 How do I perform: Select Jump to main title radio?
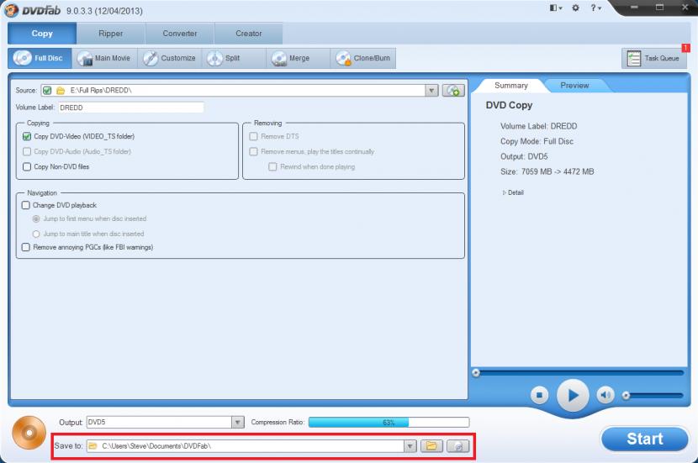point(36,234)
